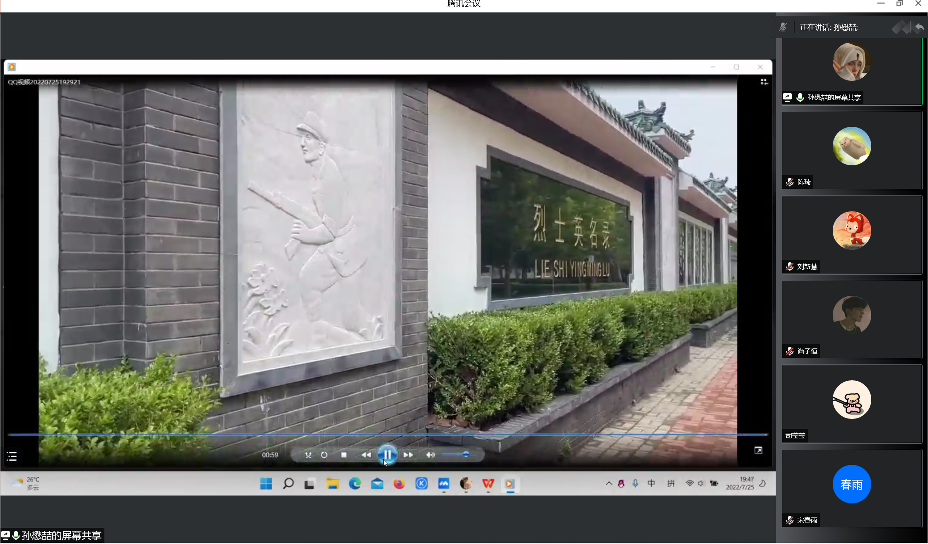Mute the media player volume
This screenshot has width=928, height=544.
(x=430, y=455)
